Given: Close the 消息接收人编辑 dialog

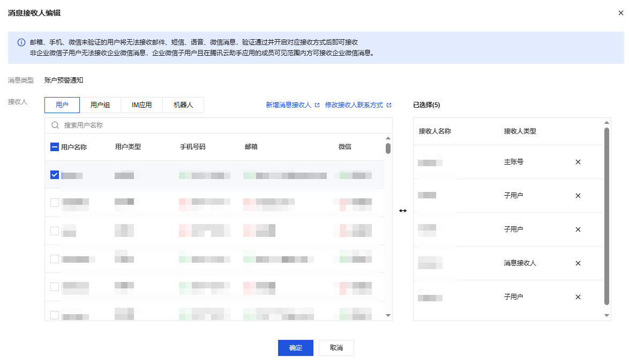Looking at the screenshot, I should point(620,13).
